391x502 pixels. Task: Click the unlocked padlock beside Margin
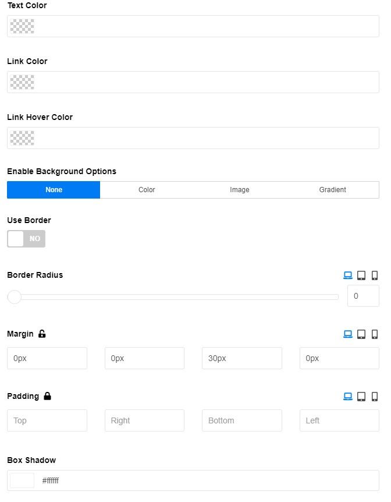[42, 334]
